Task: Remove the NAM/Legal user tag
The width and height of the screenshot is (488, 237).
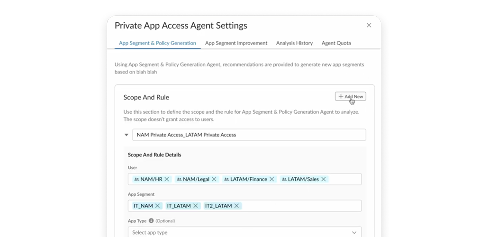Action: (214, 179)
